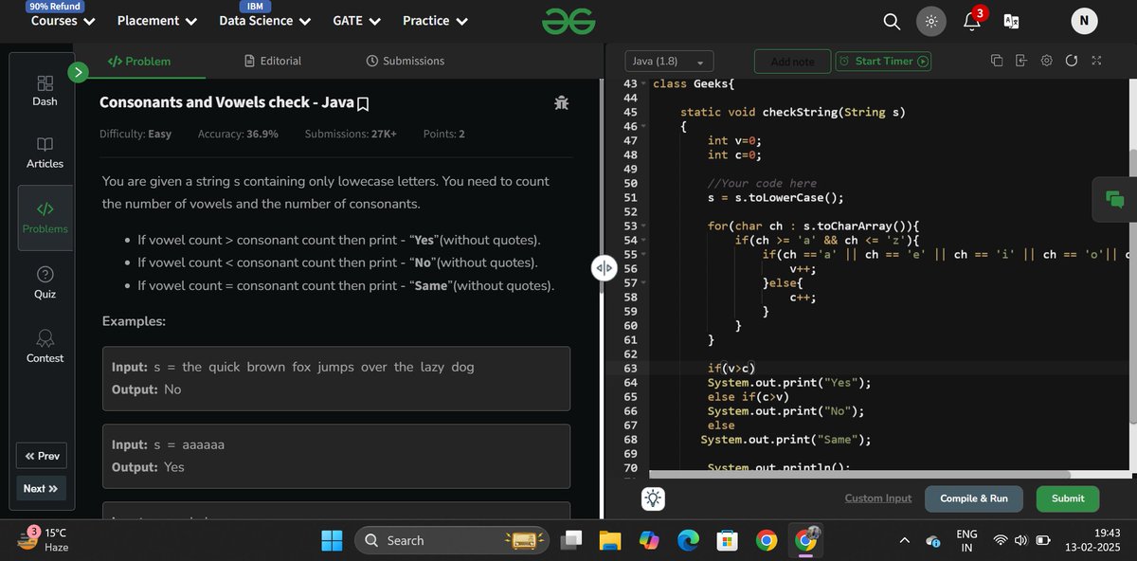
Task: Bookmark the Consonants and Vowels problem
Action: 363,102
